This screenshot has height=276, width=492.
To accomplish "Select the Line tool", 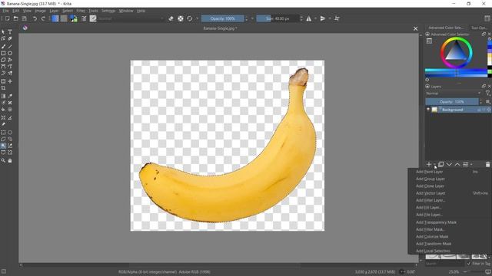I will 10,46.
